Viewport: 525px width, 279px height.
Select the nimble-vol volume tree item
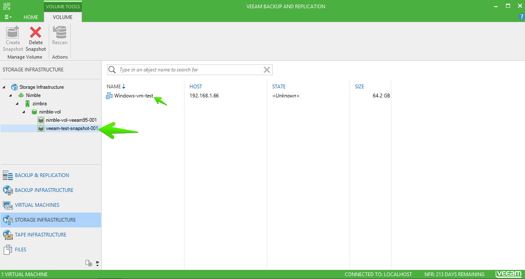pyautogui.click(x=50, y=112)
